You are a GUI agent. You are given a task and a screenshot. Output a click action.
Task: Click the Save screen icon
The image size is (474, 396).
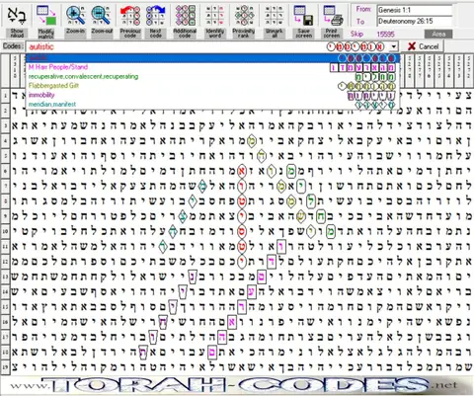[x=303, y=16]
